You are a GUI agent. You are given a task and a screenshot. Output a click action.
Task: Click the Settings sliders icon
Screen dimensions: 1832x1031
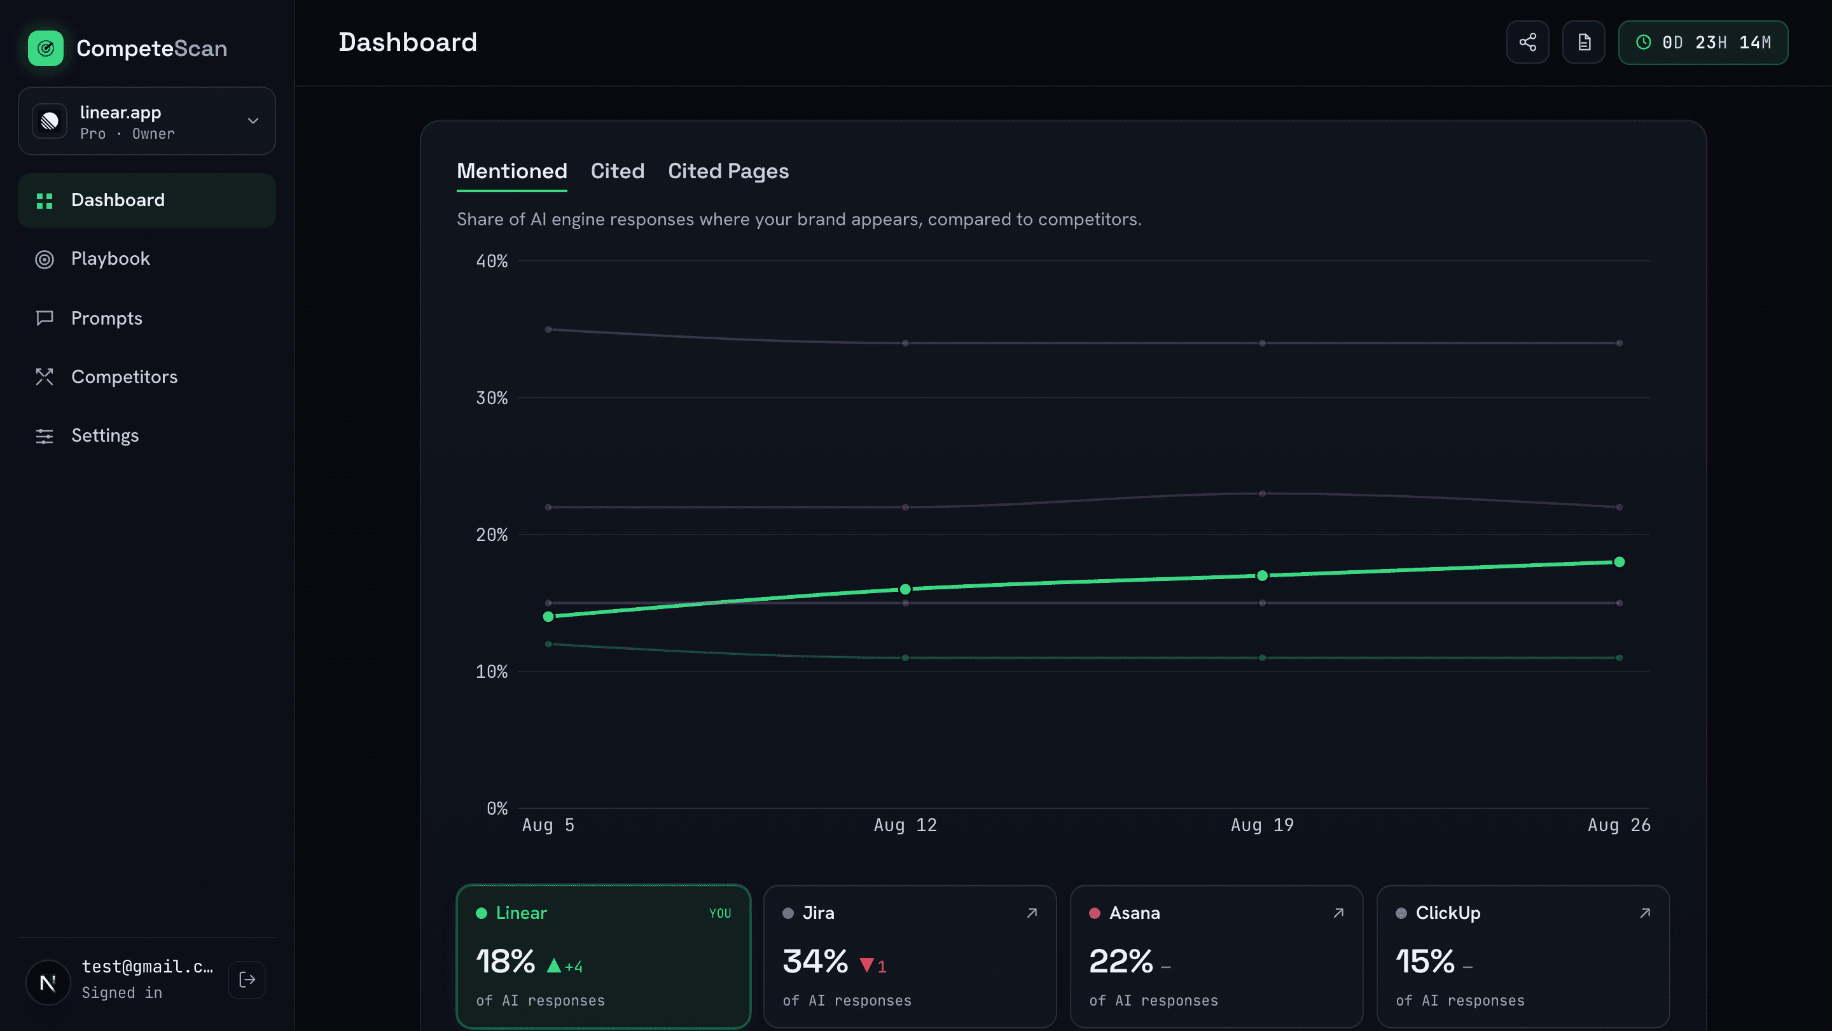click(x=45, y=436)
